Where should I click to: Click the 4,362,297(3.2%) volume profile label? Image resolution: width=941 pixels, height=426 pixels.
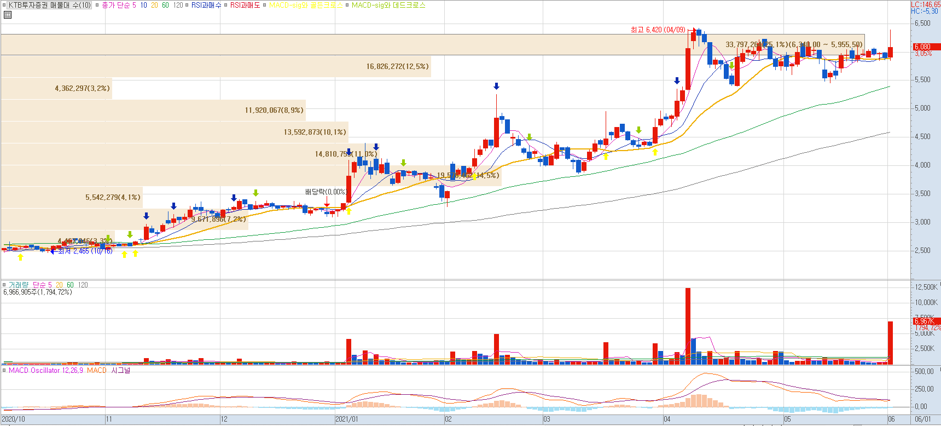click(82, 88)
